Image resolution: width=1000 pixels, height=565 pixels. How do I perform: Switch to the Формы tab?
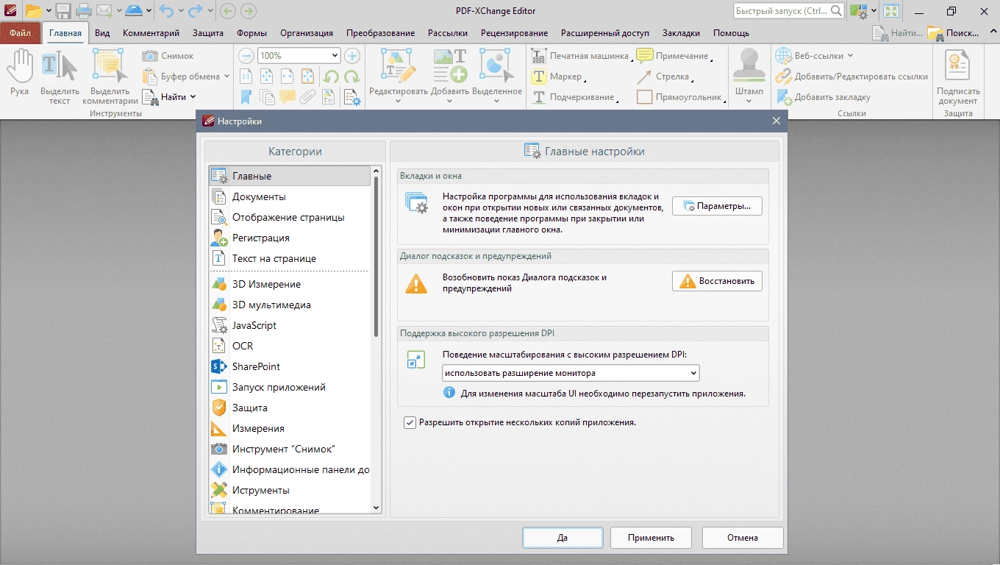[x=251, y=33]
